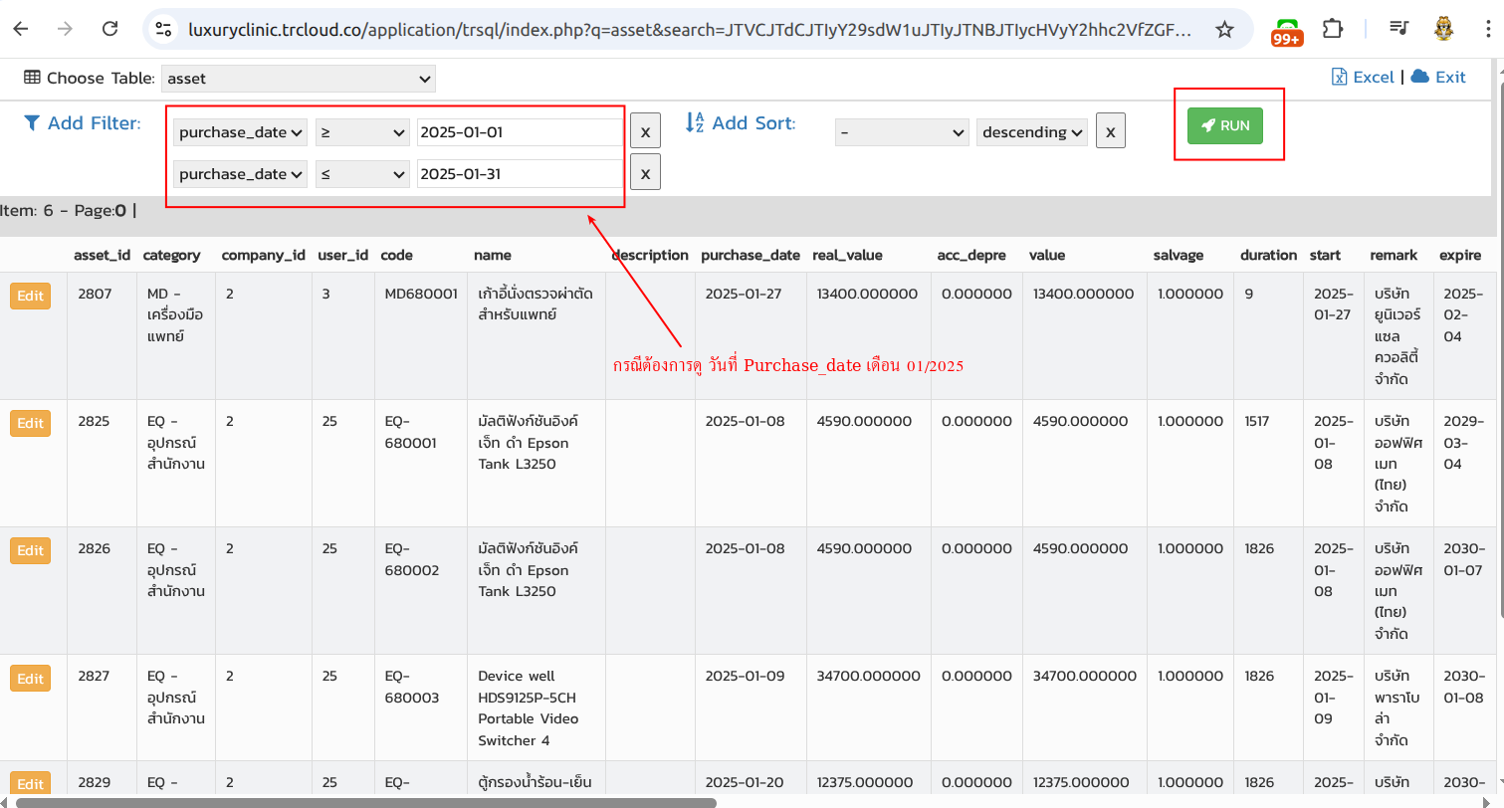Remove the sort row with x button

pyautogui.click(x=1110, y=130)
